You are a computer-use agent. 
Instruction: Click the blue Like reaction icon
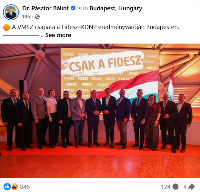click(7, 187)
